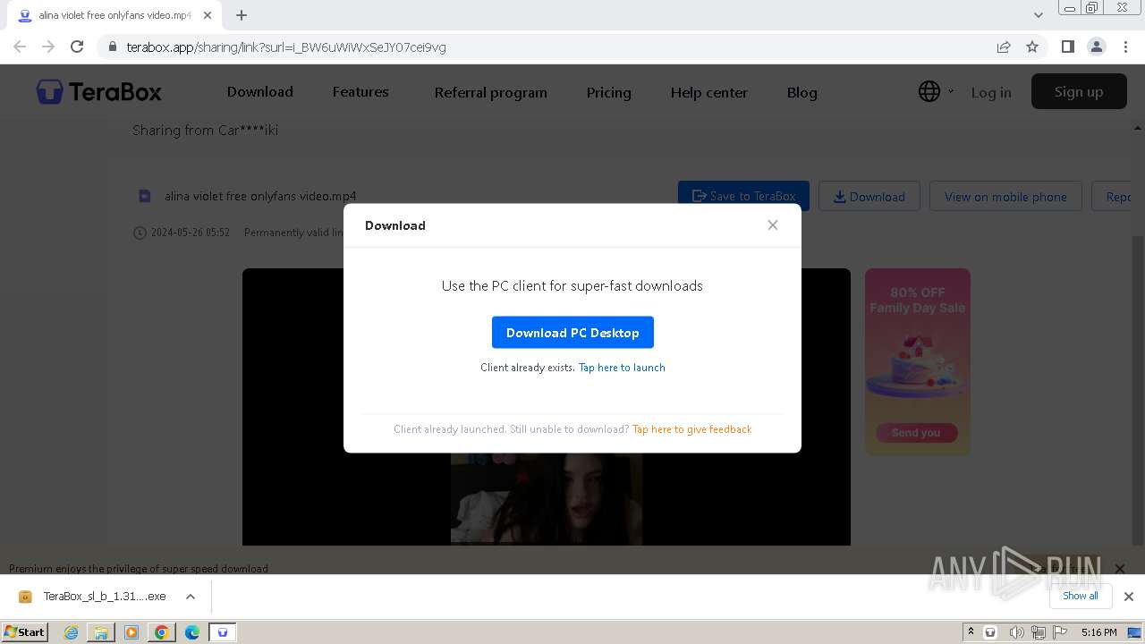The height and width of the screenshot is (644, 1145).
Task: Toggle the browser side panel icon
Action: click(x=1067, y=47)
